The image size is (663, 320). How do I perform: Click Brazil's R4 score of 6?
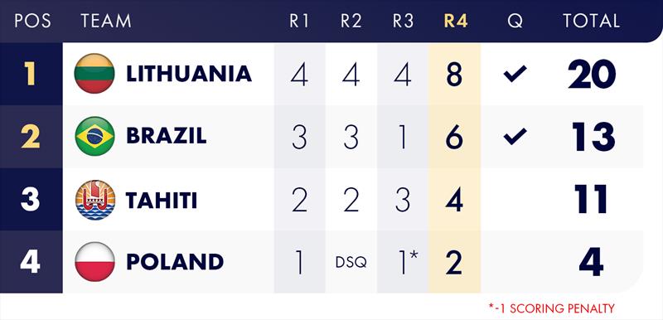454,137
